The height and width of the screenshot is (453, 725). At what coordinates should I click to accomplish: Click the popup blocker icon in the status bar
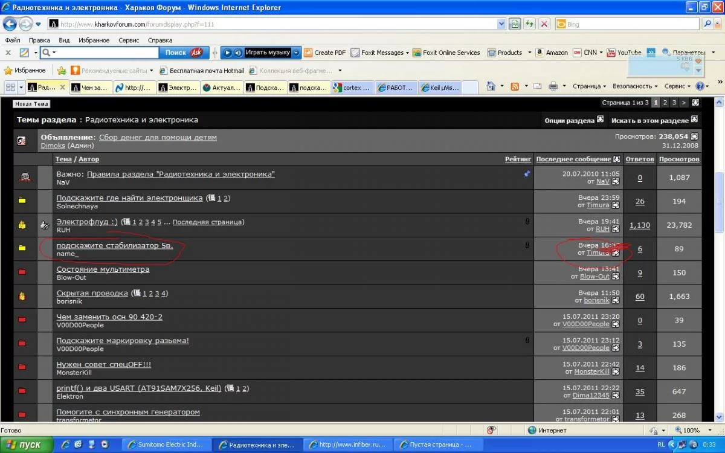(491, 430)
